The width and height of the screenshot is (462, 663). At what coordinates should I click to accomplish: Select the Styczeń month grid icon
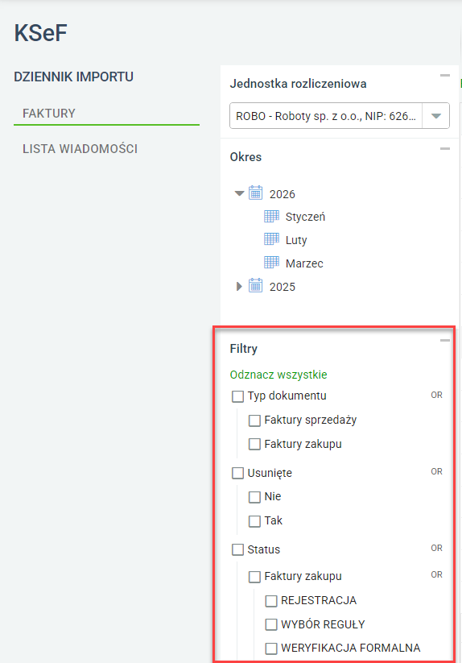pos(271,216)
